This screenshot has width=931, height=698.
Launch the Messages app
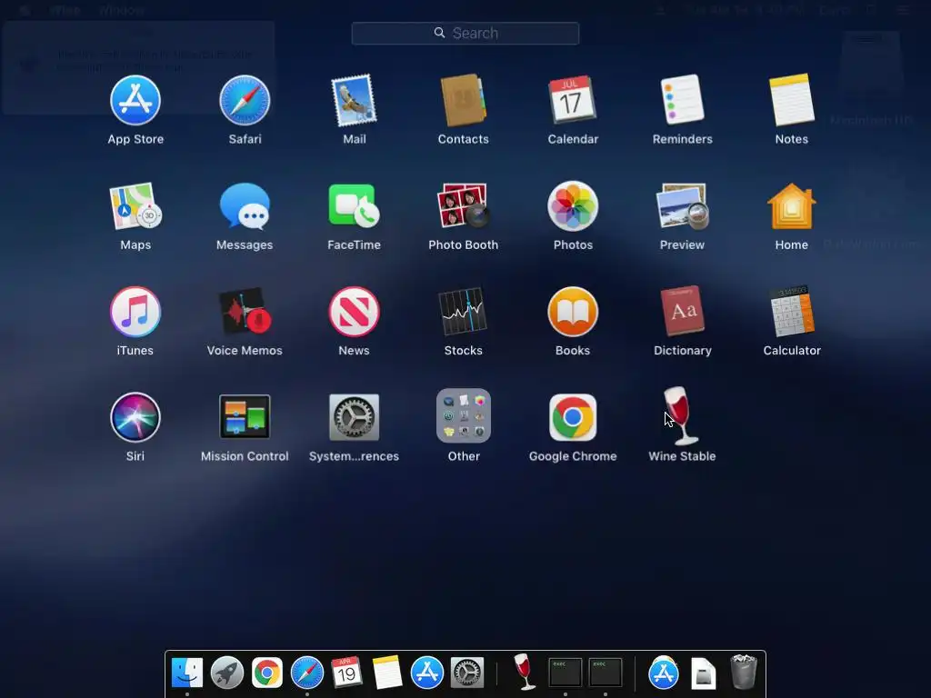point(245,206)
